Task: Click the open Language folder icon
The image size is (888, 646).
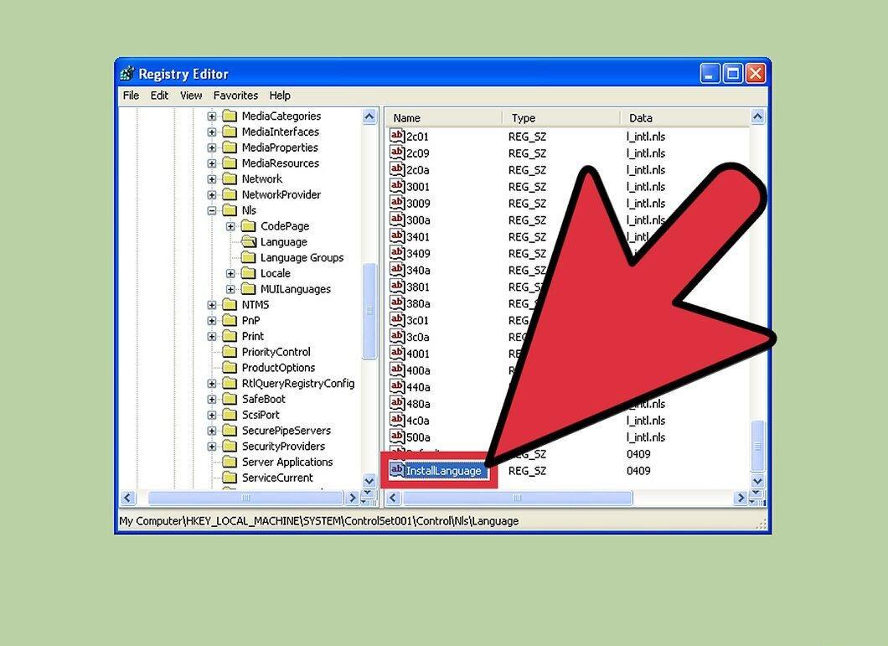Action: pyautogui.click(x=249, y=241)
